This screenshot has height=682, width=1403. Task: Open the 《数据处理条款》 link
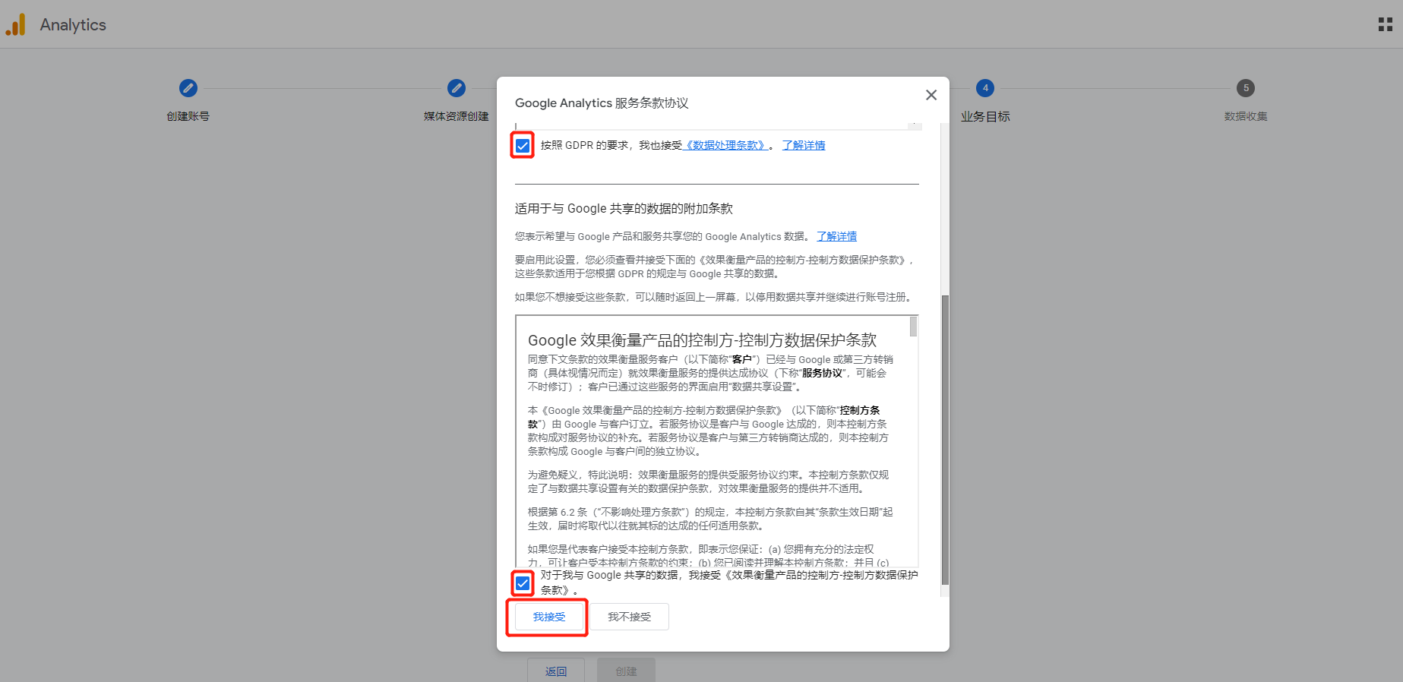point(725,145)
